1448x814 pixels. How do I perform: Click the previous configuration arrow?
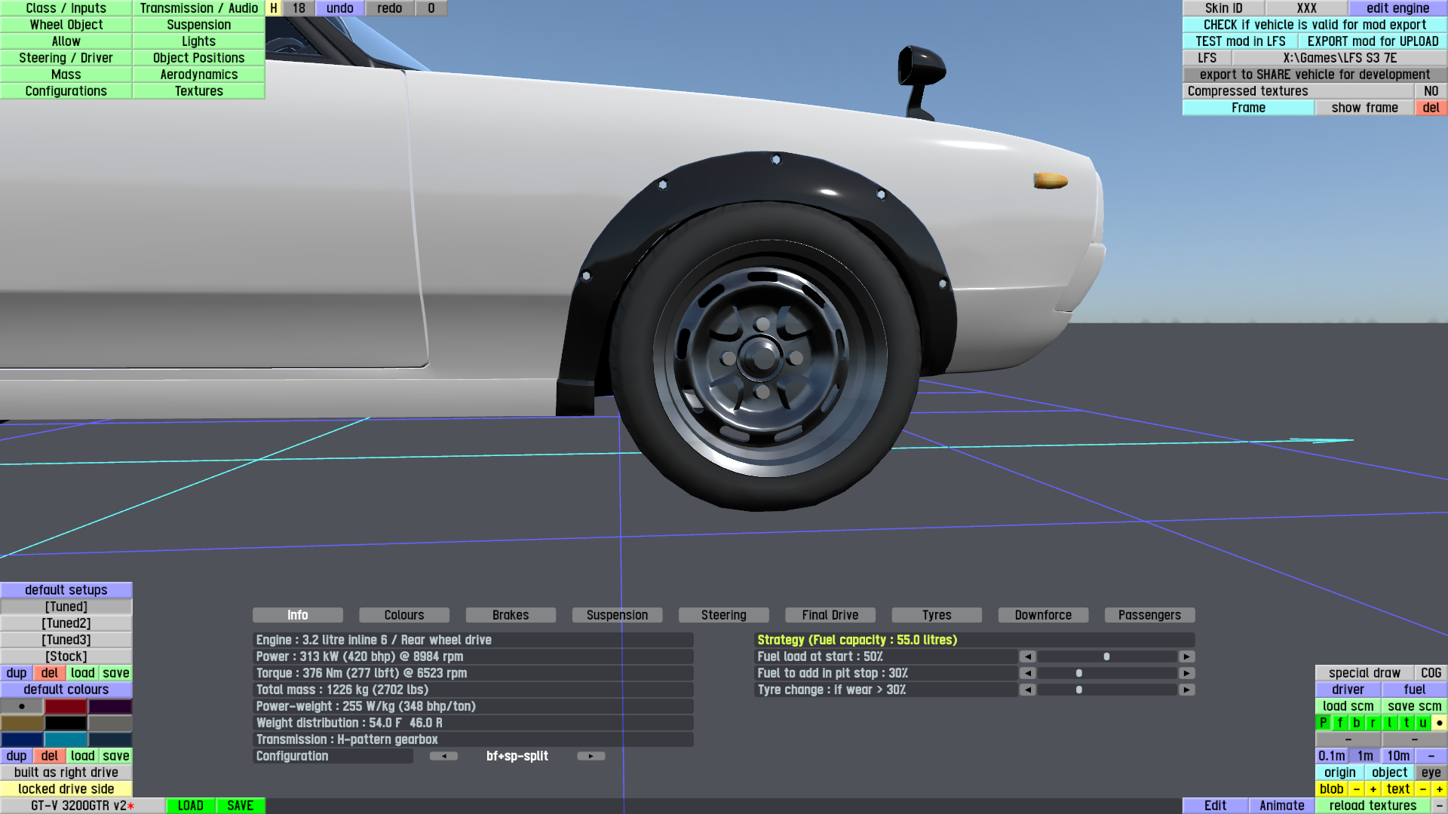(x=443, y=756)
